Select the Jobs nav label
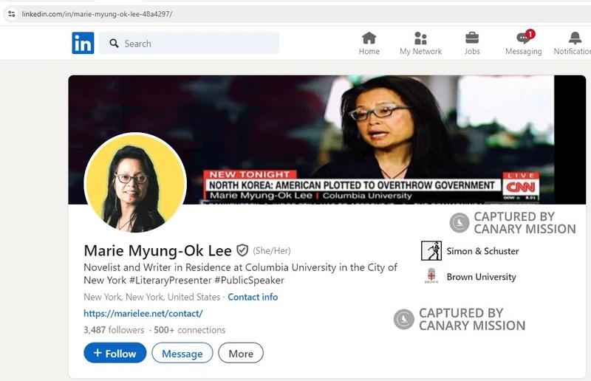Screen dimensions: 591x381 pos(472,51)
